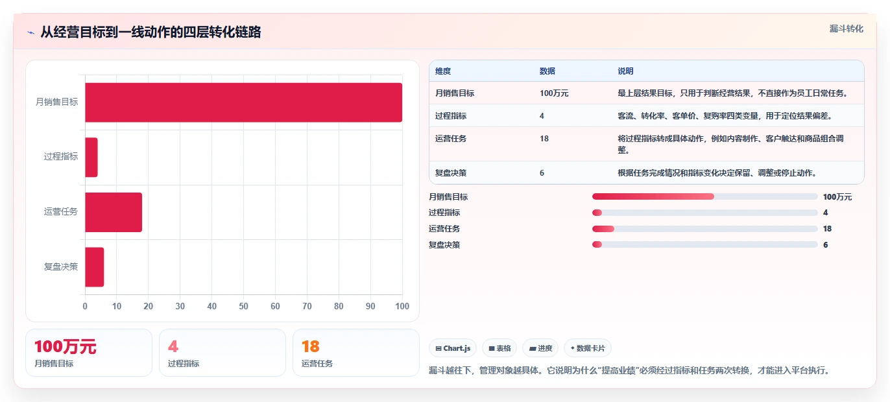Click the 复盘决策 progress bar
This screenshot has width=890, height=402.
point(704,244)
